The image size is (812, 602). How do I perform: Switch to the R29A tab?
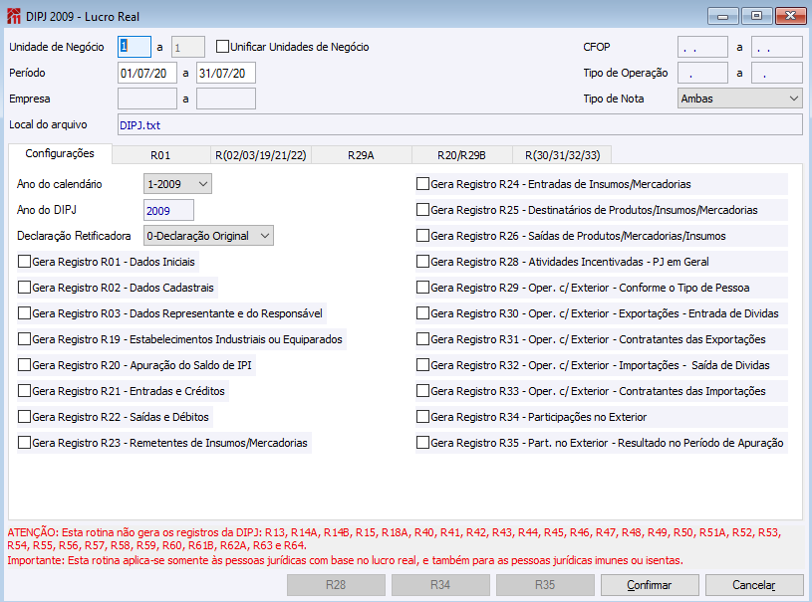pyautogui.click(x=361, y=155)
